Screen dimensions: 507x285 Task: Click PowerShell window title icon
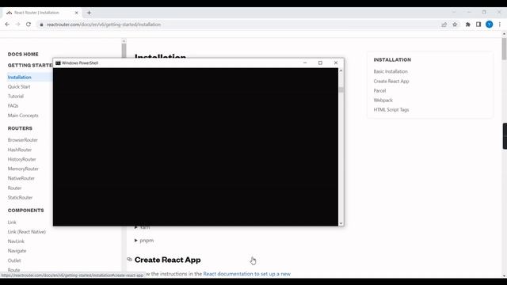[x=58, y=63]
